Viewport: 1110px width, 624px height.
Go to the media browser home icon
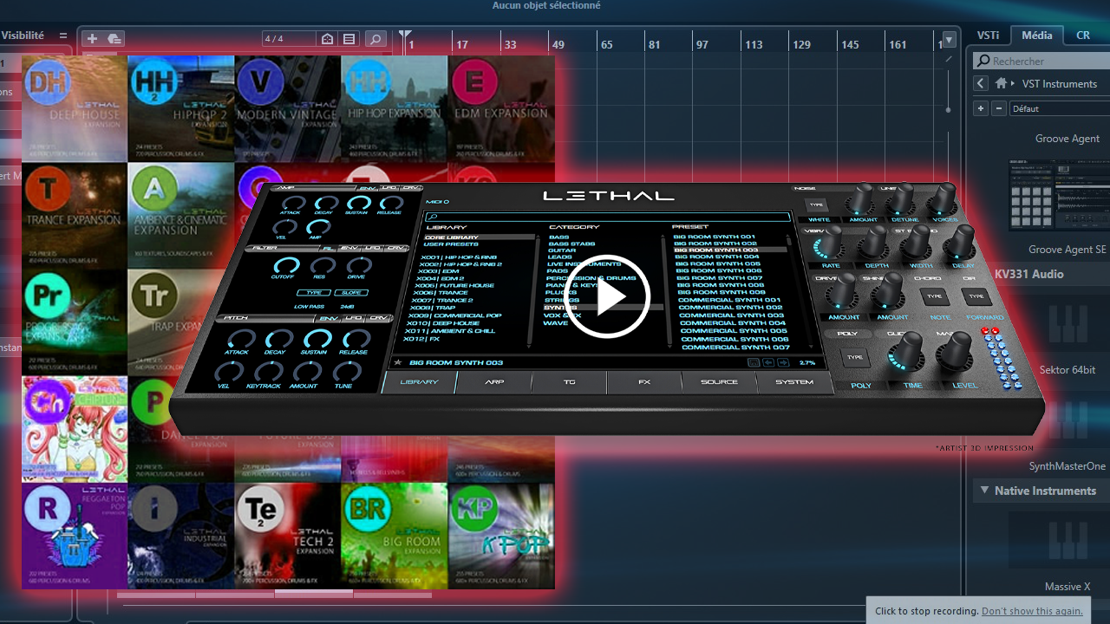point(1001,83)
